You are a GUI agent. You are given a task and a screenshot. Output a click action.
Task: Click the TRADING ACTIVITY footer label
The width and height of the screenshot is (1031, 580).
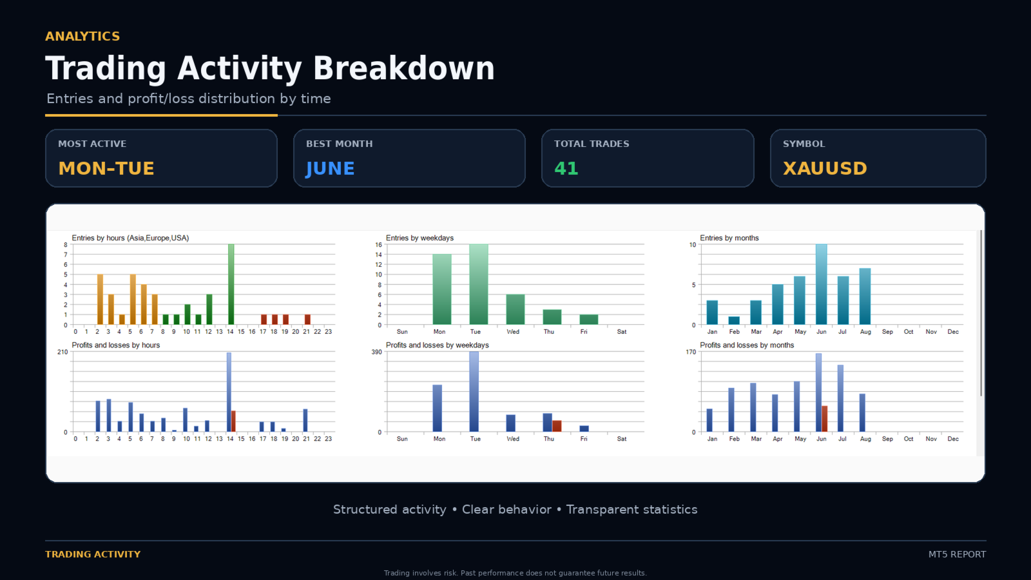pos(93,554)
